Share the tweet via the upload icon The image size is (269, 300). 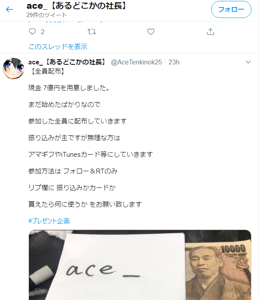(x=210, y=32)
